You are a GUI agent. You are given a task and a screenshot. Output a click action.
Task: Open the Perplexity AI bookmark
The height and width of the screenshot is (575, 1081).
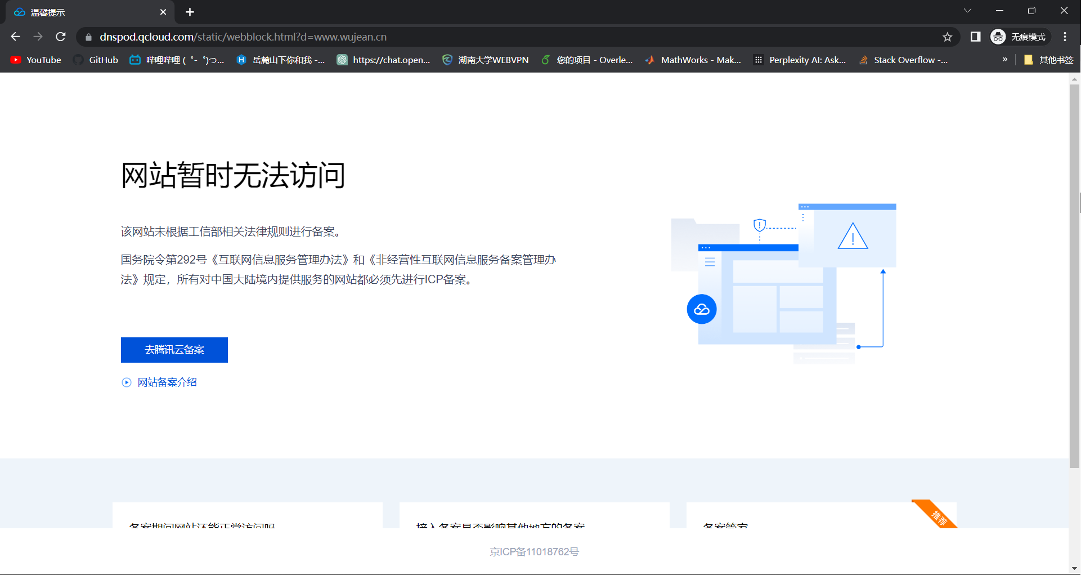[800, 60]
